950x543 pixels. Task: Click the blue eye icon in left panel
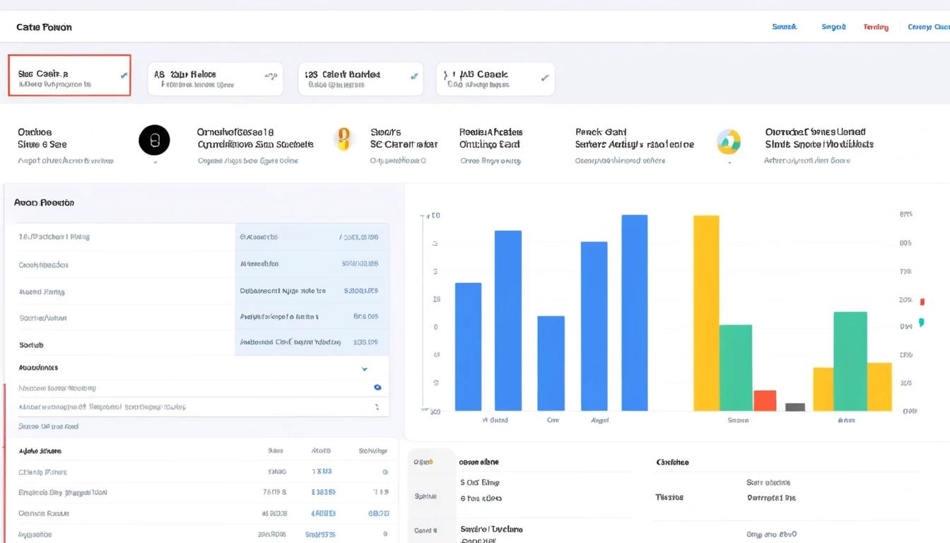tap(377, 387)
